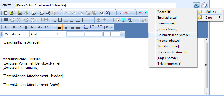
Task: Increase the paragraph indent
Action: click(x=100, y=27)
